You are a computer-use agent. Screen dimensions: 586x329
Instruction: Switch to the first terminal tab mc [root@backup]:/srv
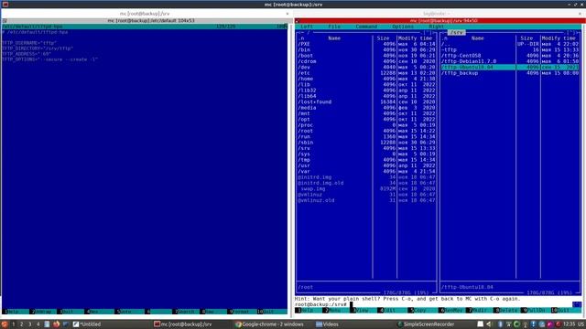[145, 14]
